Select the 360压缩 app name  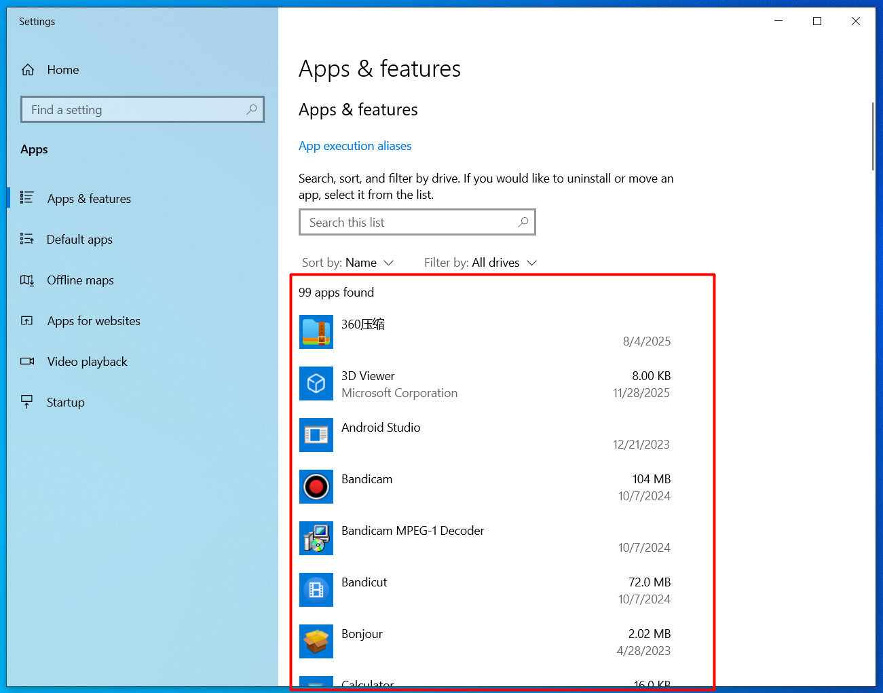(363, 324)
